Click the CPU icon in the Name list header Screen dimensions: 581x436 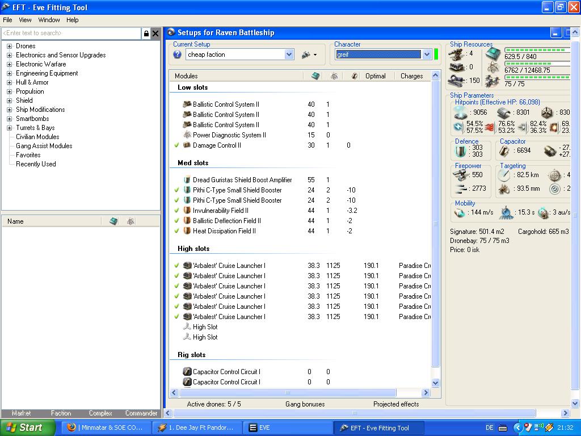pos(113,221)
